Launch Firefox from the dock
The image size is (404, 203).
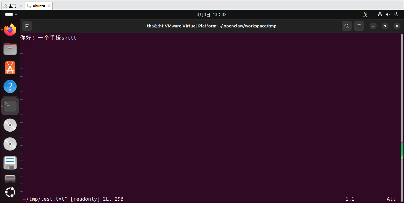pos(10,30)
